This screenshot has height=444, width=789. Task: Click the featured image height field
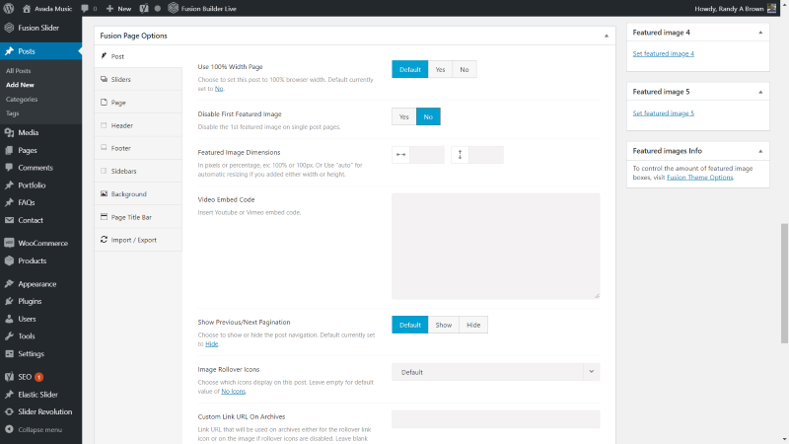coord(485,155)
